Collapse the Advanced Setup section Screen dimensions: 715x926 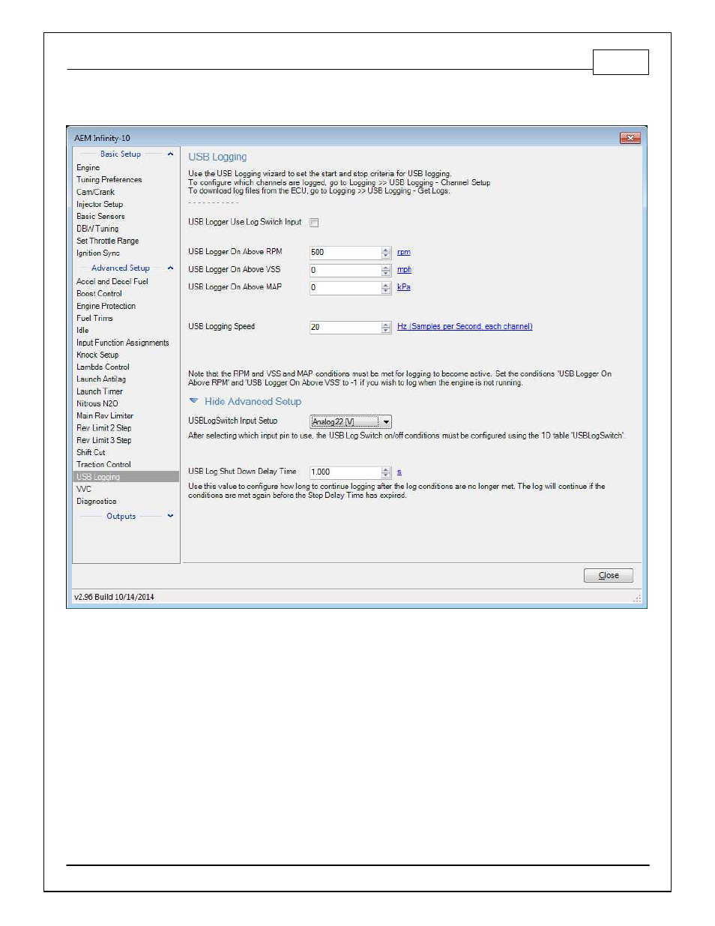(x=170, y=268)
